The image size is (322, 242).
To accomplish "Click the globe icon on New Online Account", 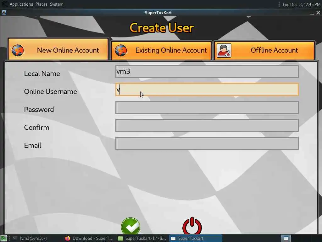I will [x=18, y=50].
